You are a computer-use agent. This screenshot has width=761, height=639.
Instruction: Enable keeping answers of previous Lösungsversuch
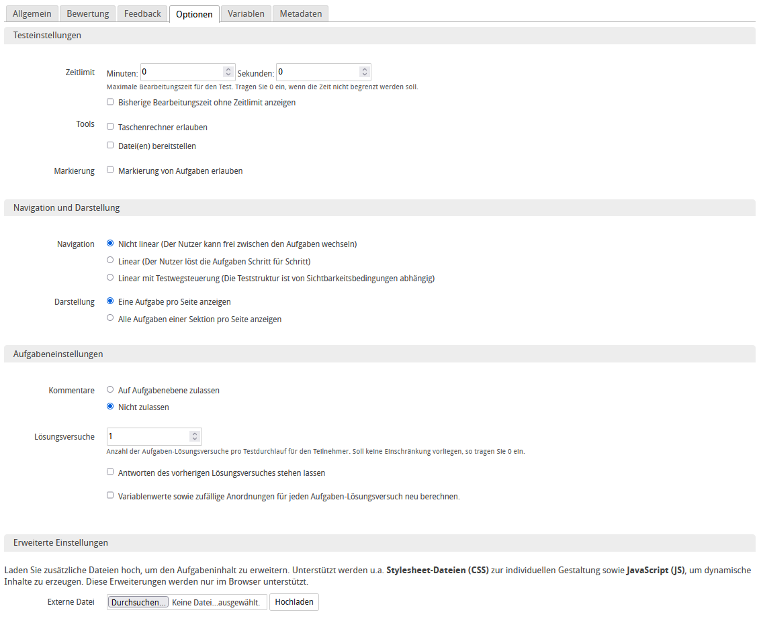pos(110,472)
